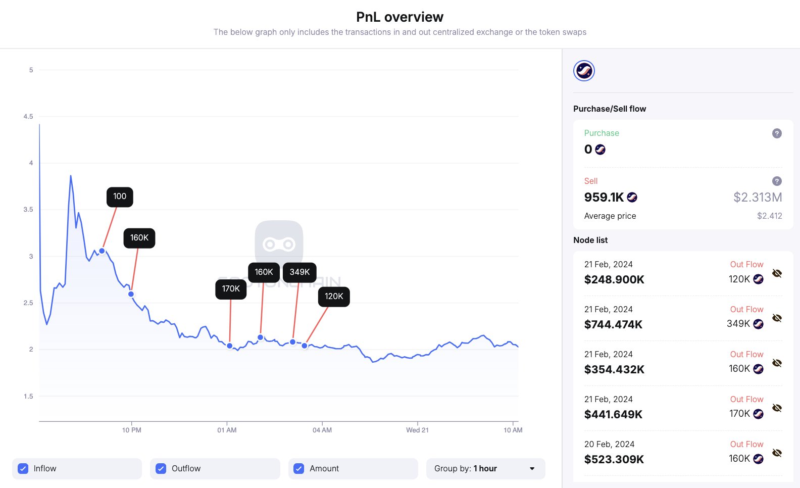Click the token icon in the $523.309K row

pyautogui.click(x=758, y=459)
